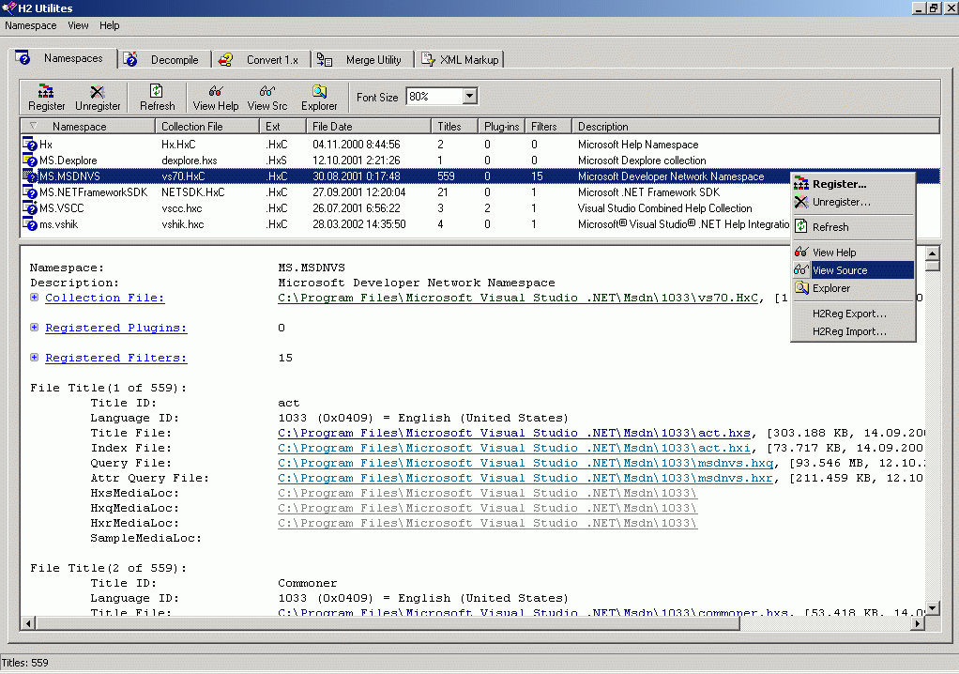Open the act.hxs title file link
Viewport: 959px width, 674px height.
tap(514, 433)
